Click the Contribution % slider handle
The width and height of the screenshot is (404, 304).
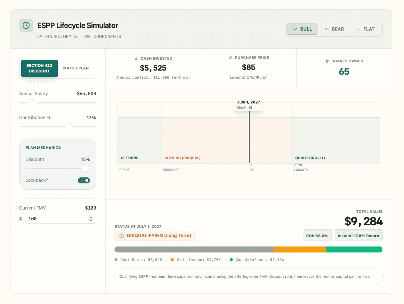click(x=69, y=127)
